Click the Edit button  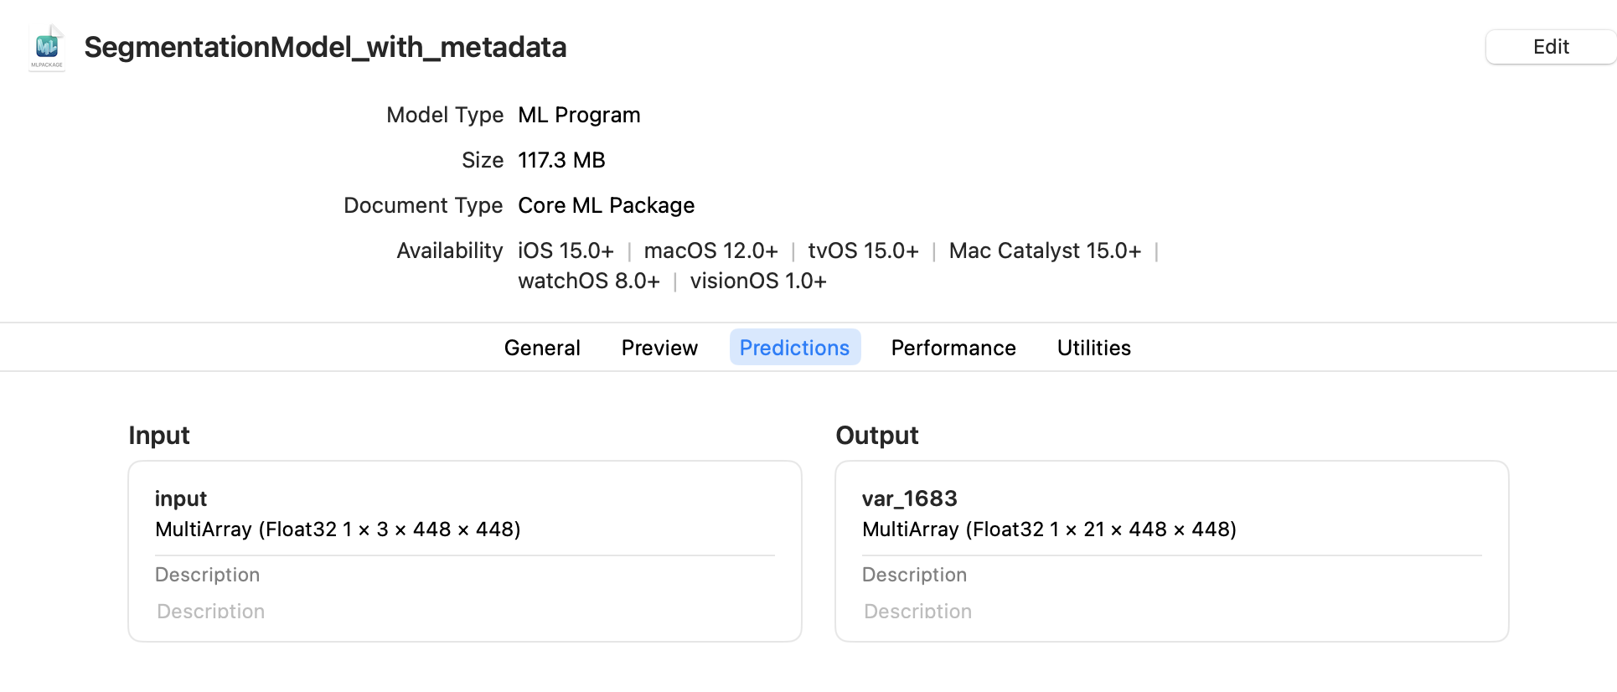coord(1551,47)
